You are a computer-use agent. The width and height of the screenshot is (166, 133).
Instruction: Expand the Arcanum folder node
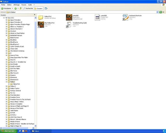6,31
